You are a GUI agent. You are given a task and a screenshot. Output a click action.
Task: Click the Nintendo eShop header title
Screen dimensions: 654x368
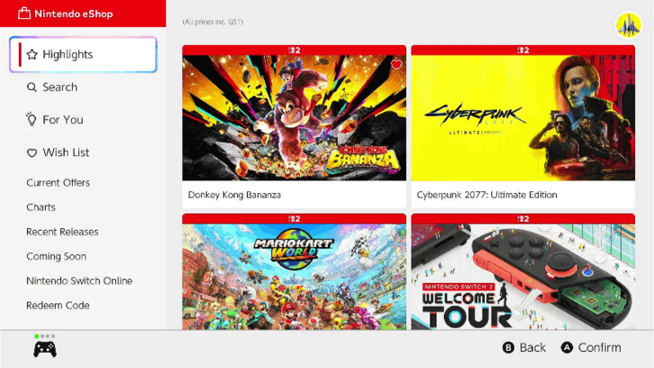click(x=74, y=13)
